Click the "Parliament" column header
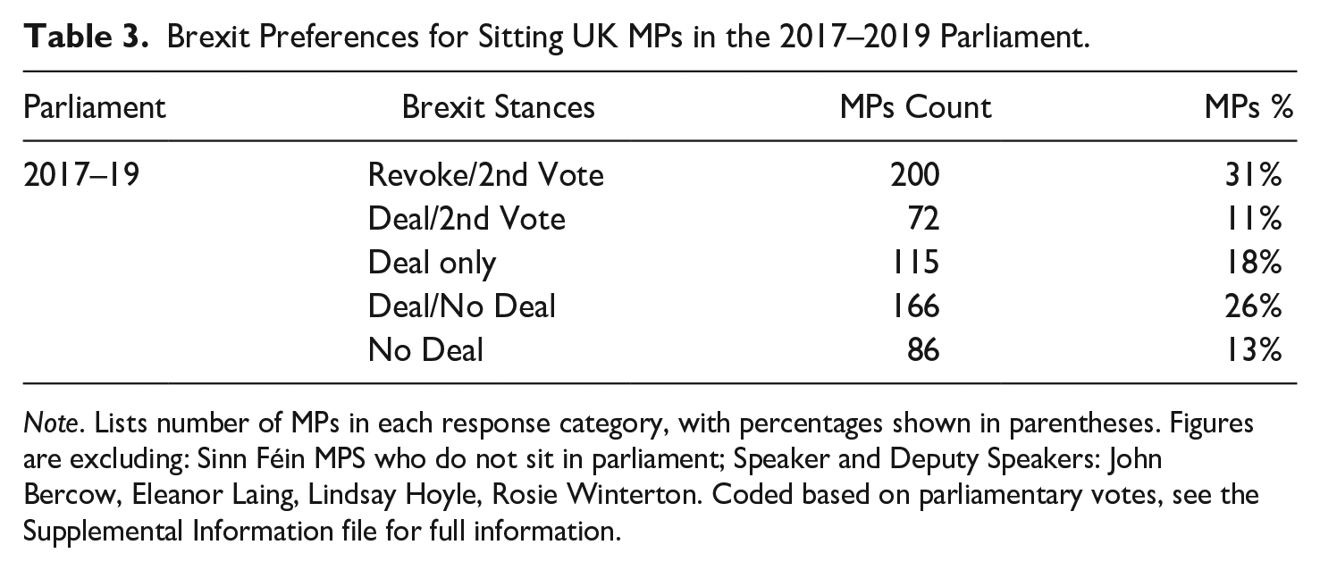Screen dimensions: 1320x570 point(95,107)
